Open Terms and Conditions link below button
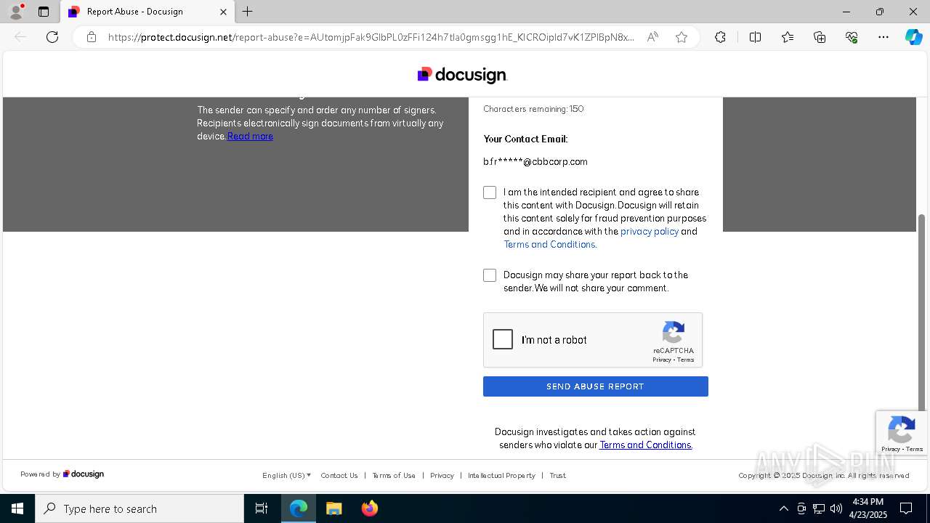The width and height of the screenshot is (930, 523). coord(645,445)
